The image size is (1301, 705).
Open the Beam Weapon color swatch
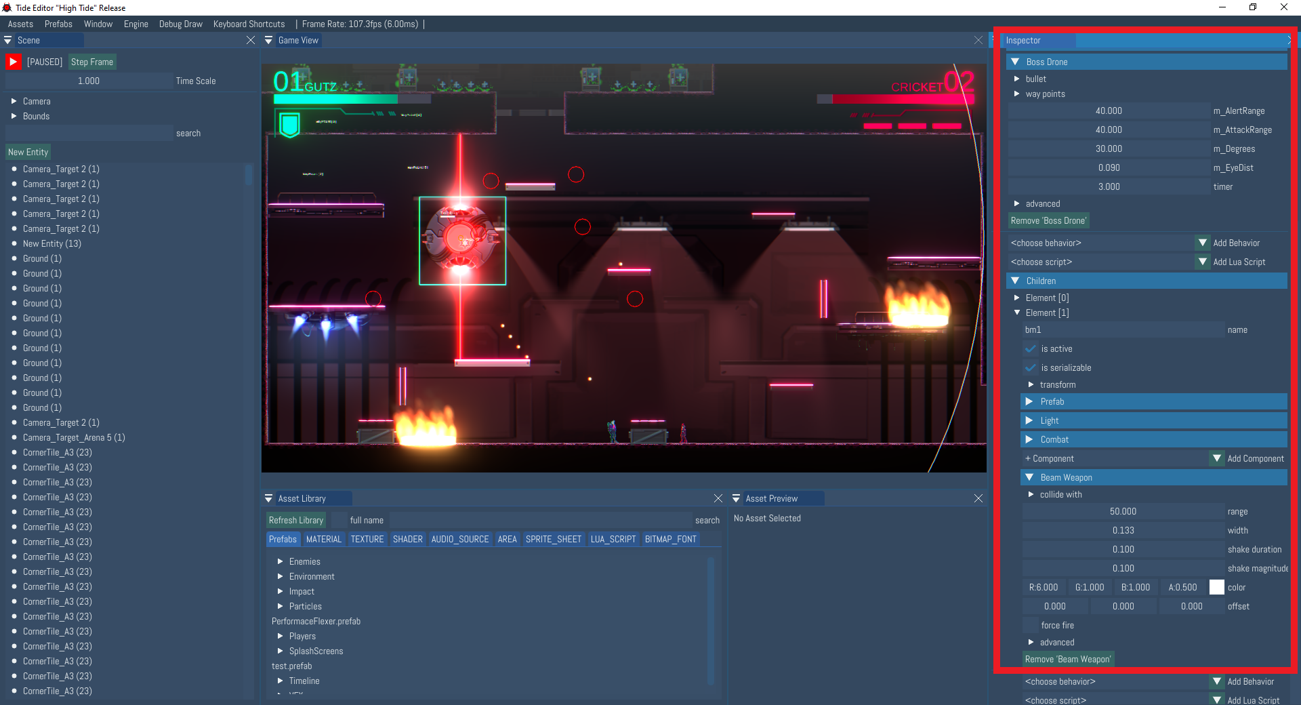tap(1217, 588)
